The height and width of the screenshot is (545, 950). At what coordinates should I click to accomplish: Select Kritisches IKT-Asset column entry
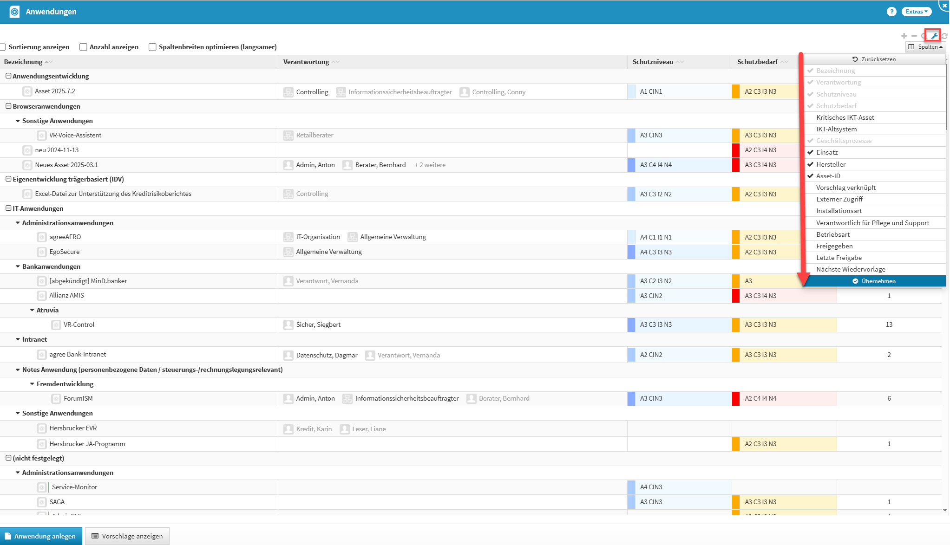click(x=845, y=117)
